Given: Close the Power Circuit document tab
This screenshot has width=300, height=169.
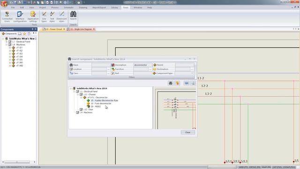Looking at the screenshot, I should 64,29.
